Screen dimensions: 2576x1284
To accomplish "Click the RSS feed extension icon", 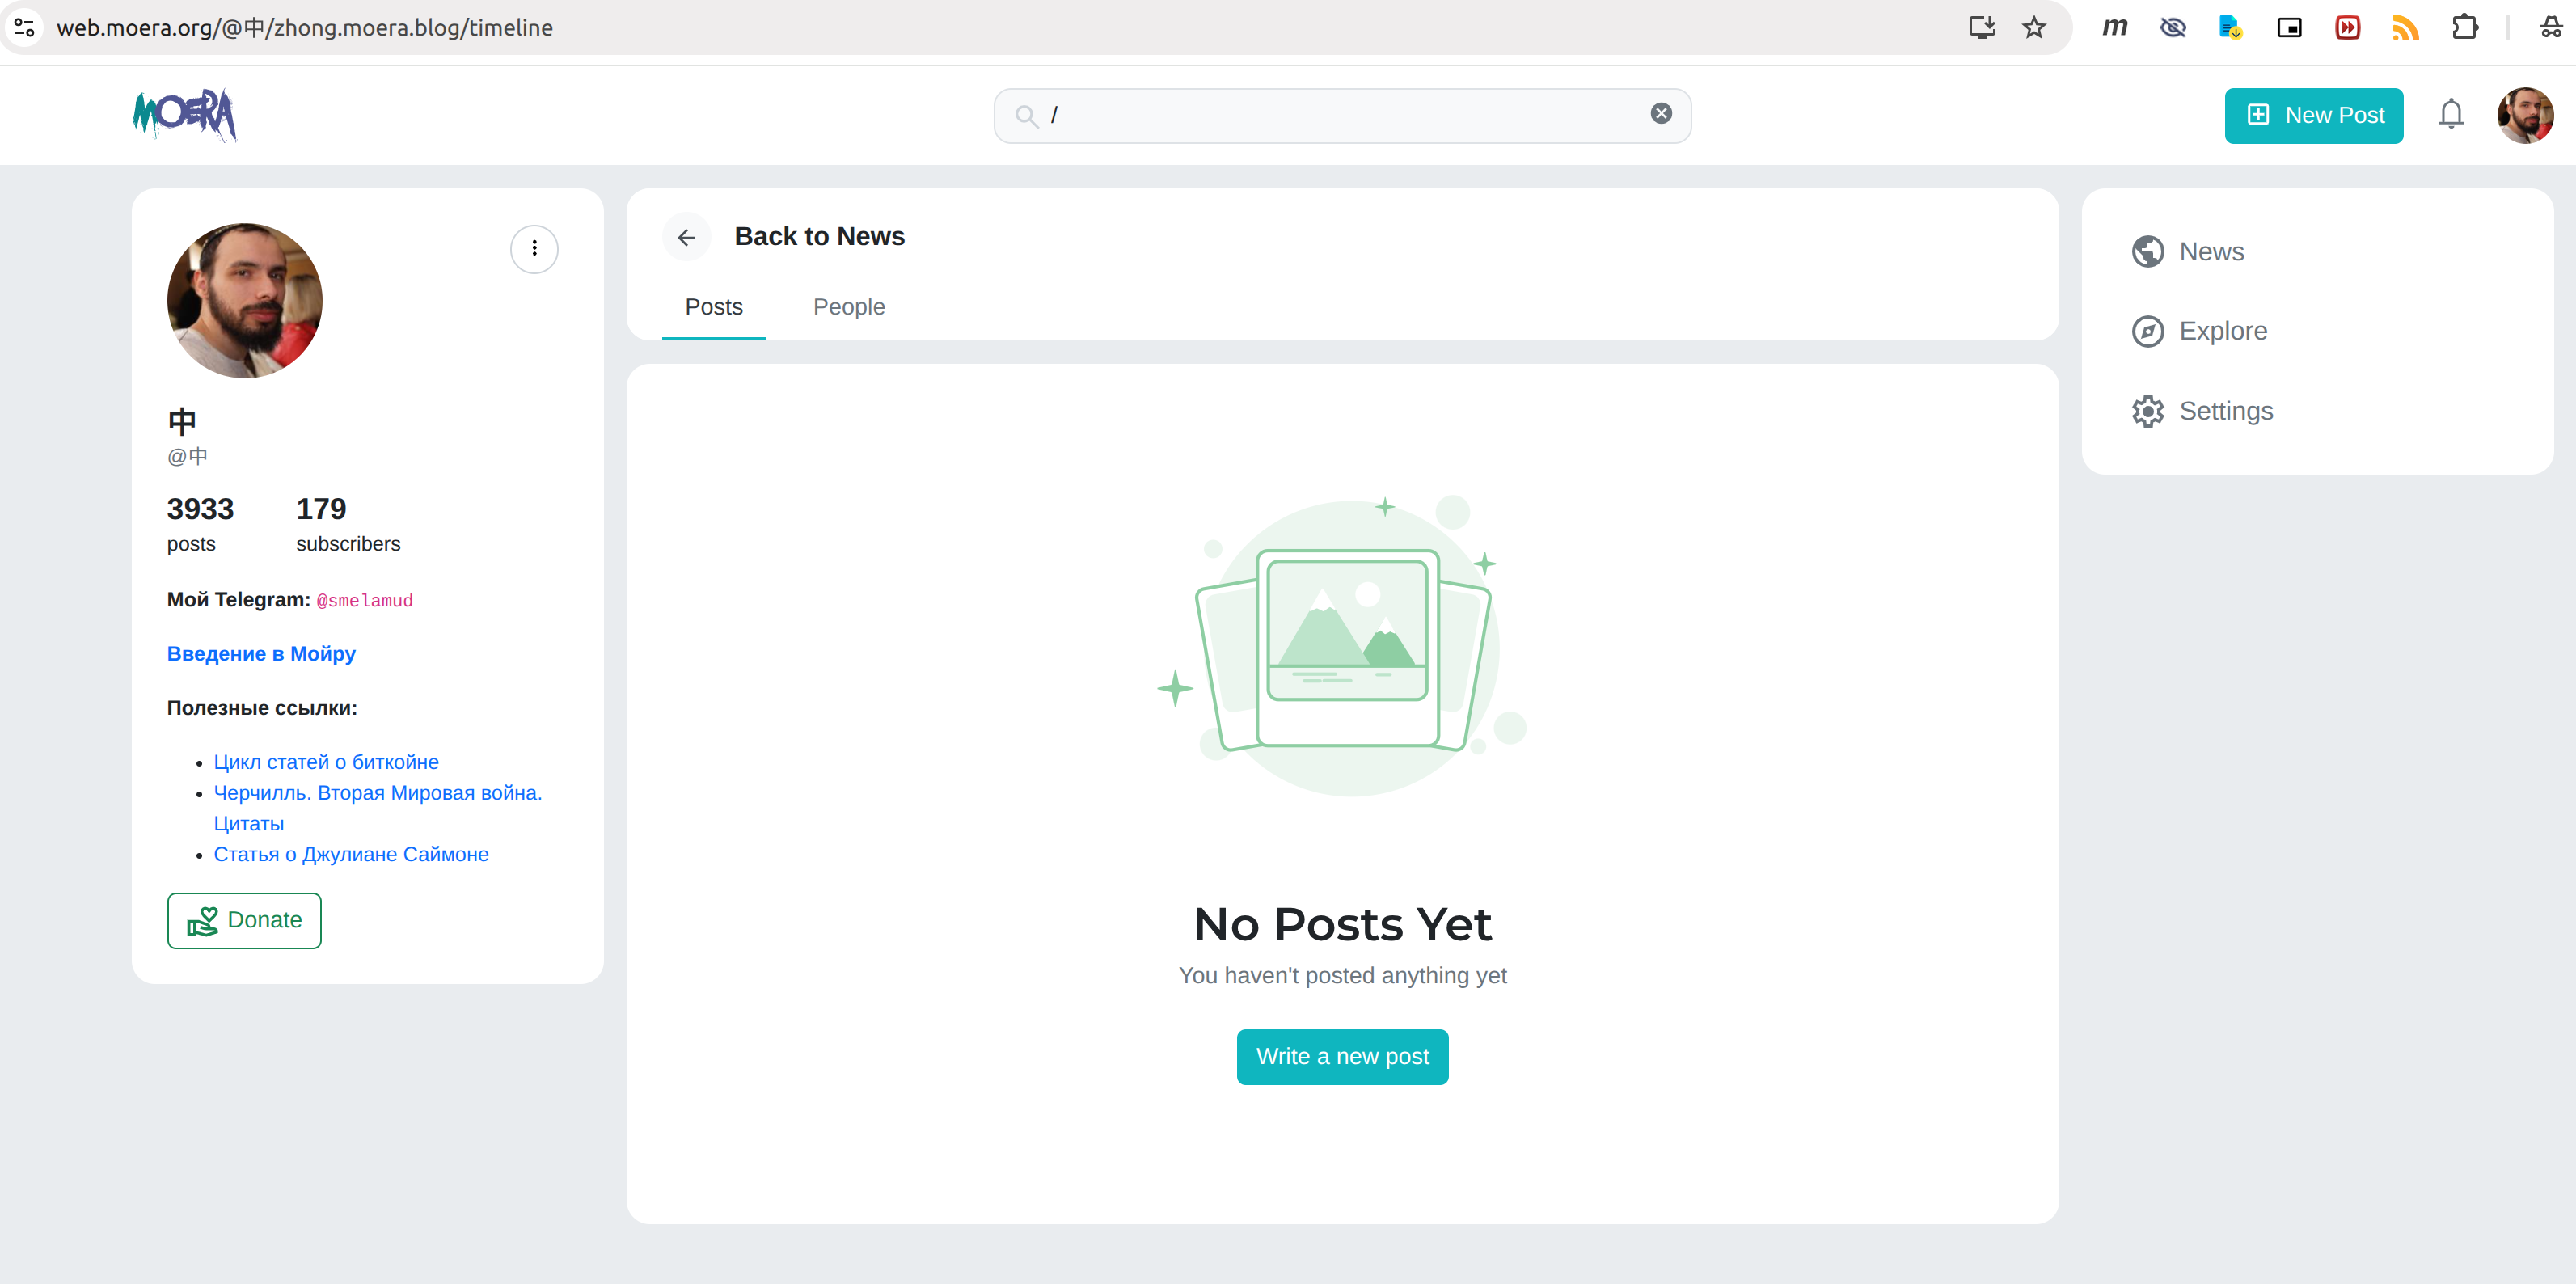I will tap(2405, 27).
